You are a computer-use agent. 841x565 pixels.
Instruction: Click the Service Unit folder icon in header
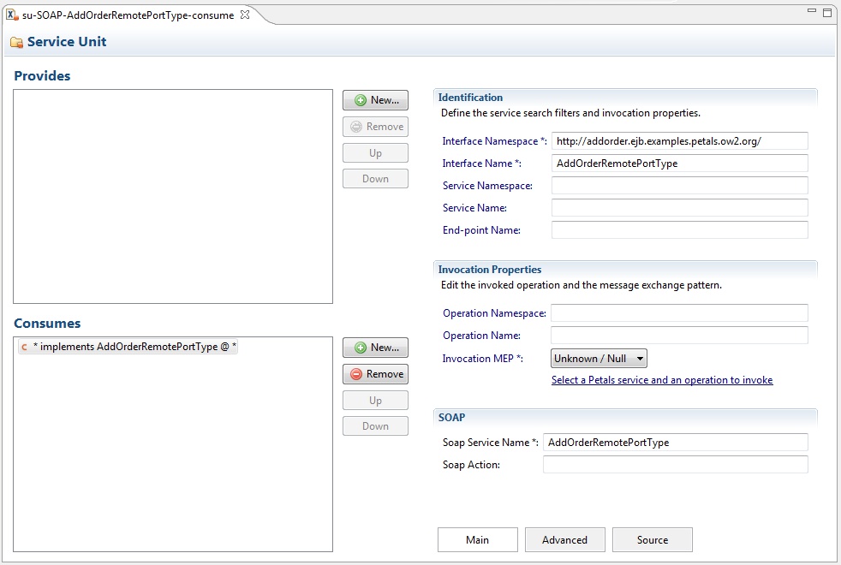[16, 42]
